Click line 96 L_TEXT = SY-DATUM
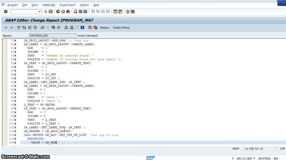This screenshot has width=286, height=160. pos(40,105)
